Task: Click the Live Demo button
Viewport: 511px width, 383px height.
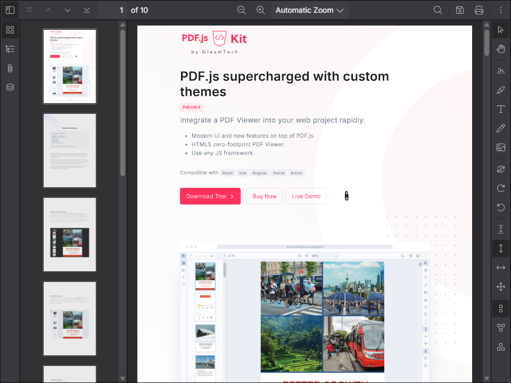Action: coord(307,196)
